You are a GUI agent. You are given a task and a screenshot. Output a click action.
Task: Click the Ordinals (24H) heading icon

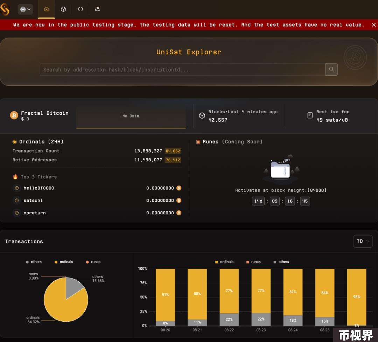15,142
